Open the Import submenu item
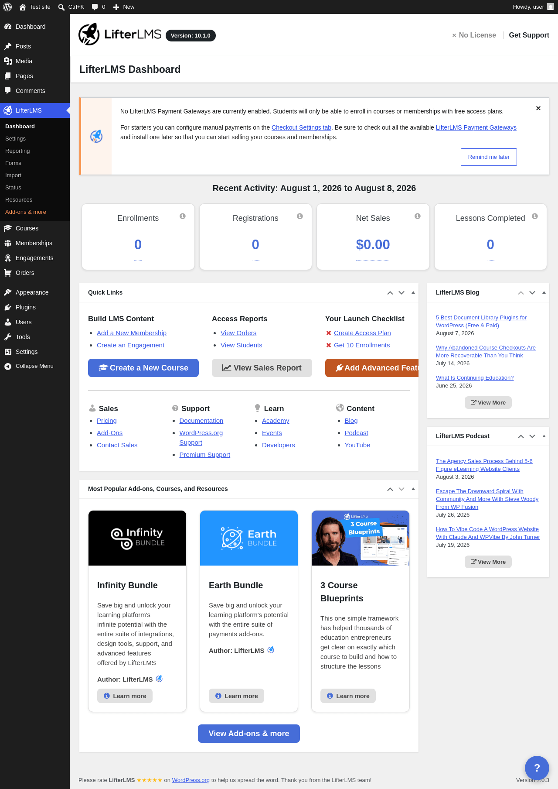 [x=13, y=175]
